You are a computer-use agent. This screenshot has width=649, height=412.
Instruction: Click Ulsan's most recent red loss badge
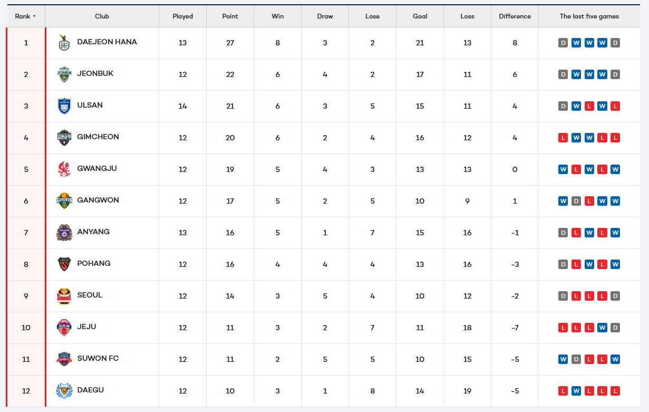[615, 106]
